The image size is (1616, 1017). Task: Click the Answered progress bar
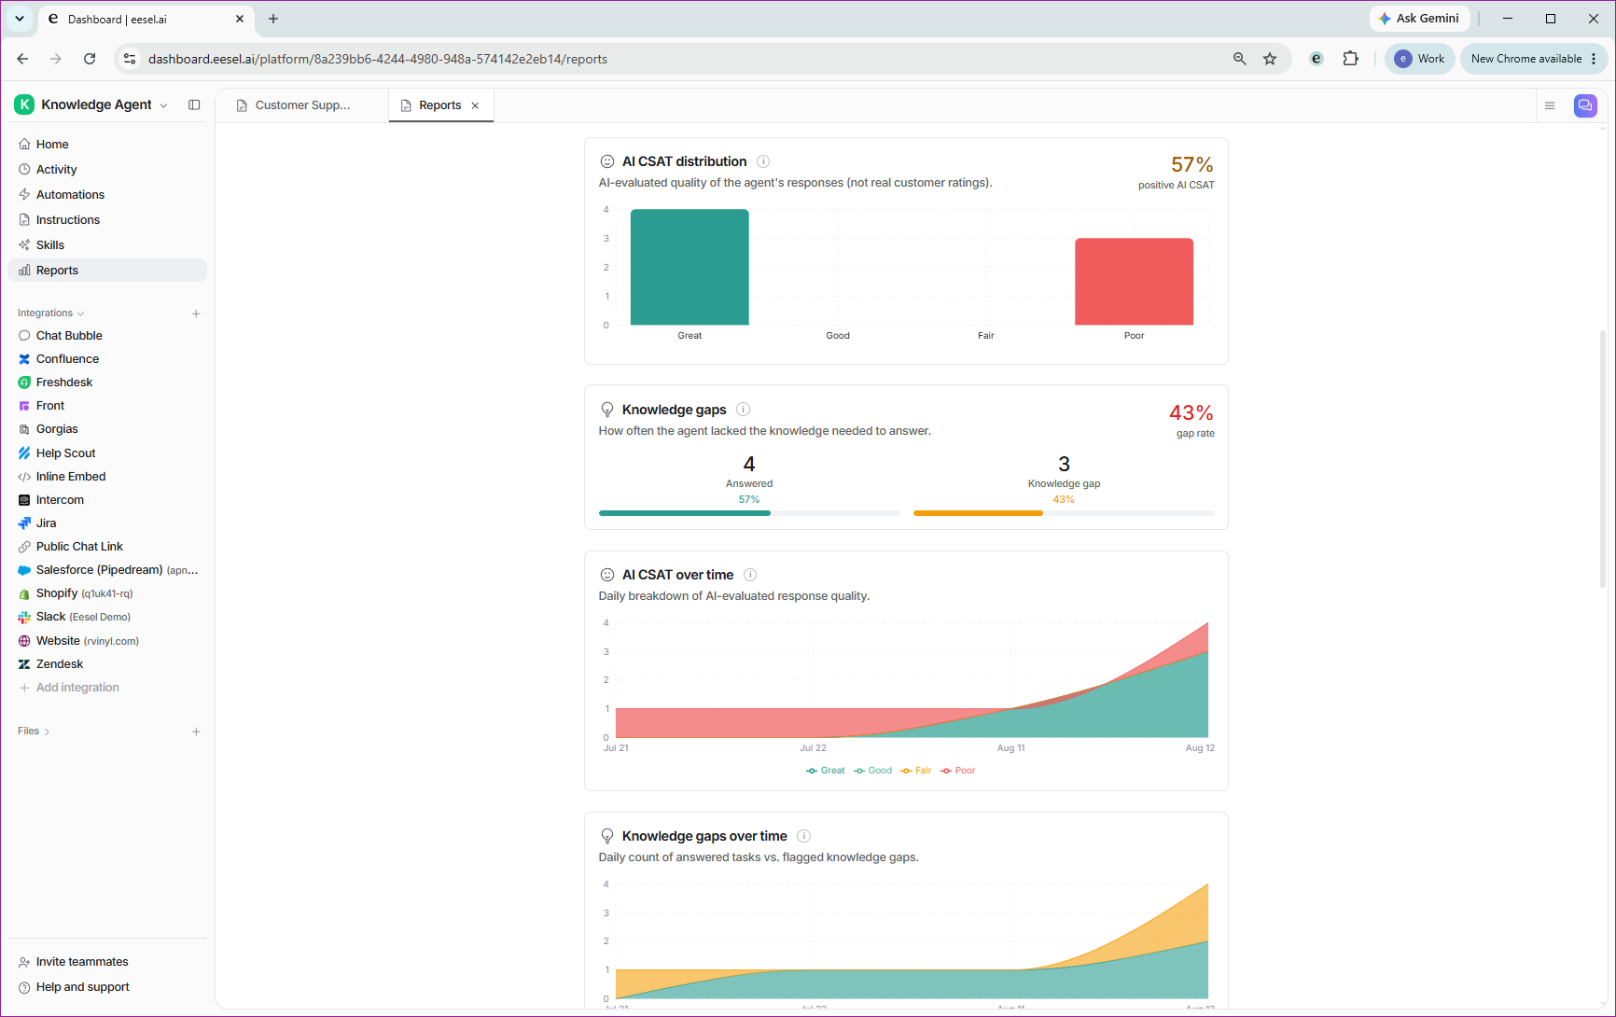click(x=749, y=513)
